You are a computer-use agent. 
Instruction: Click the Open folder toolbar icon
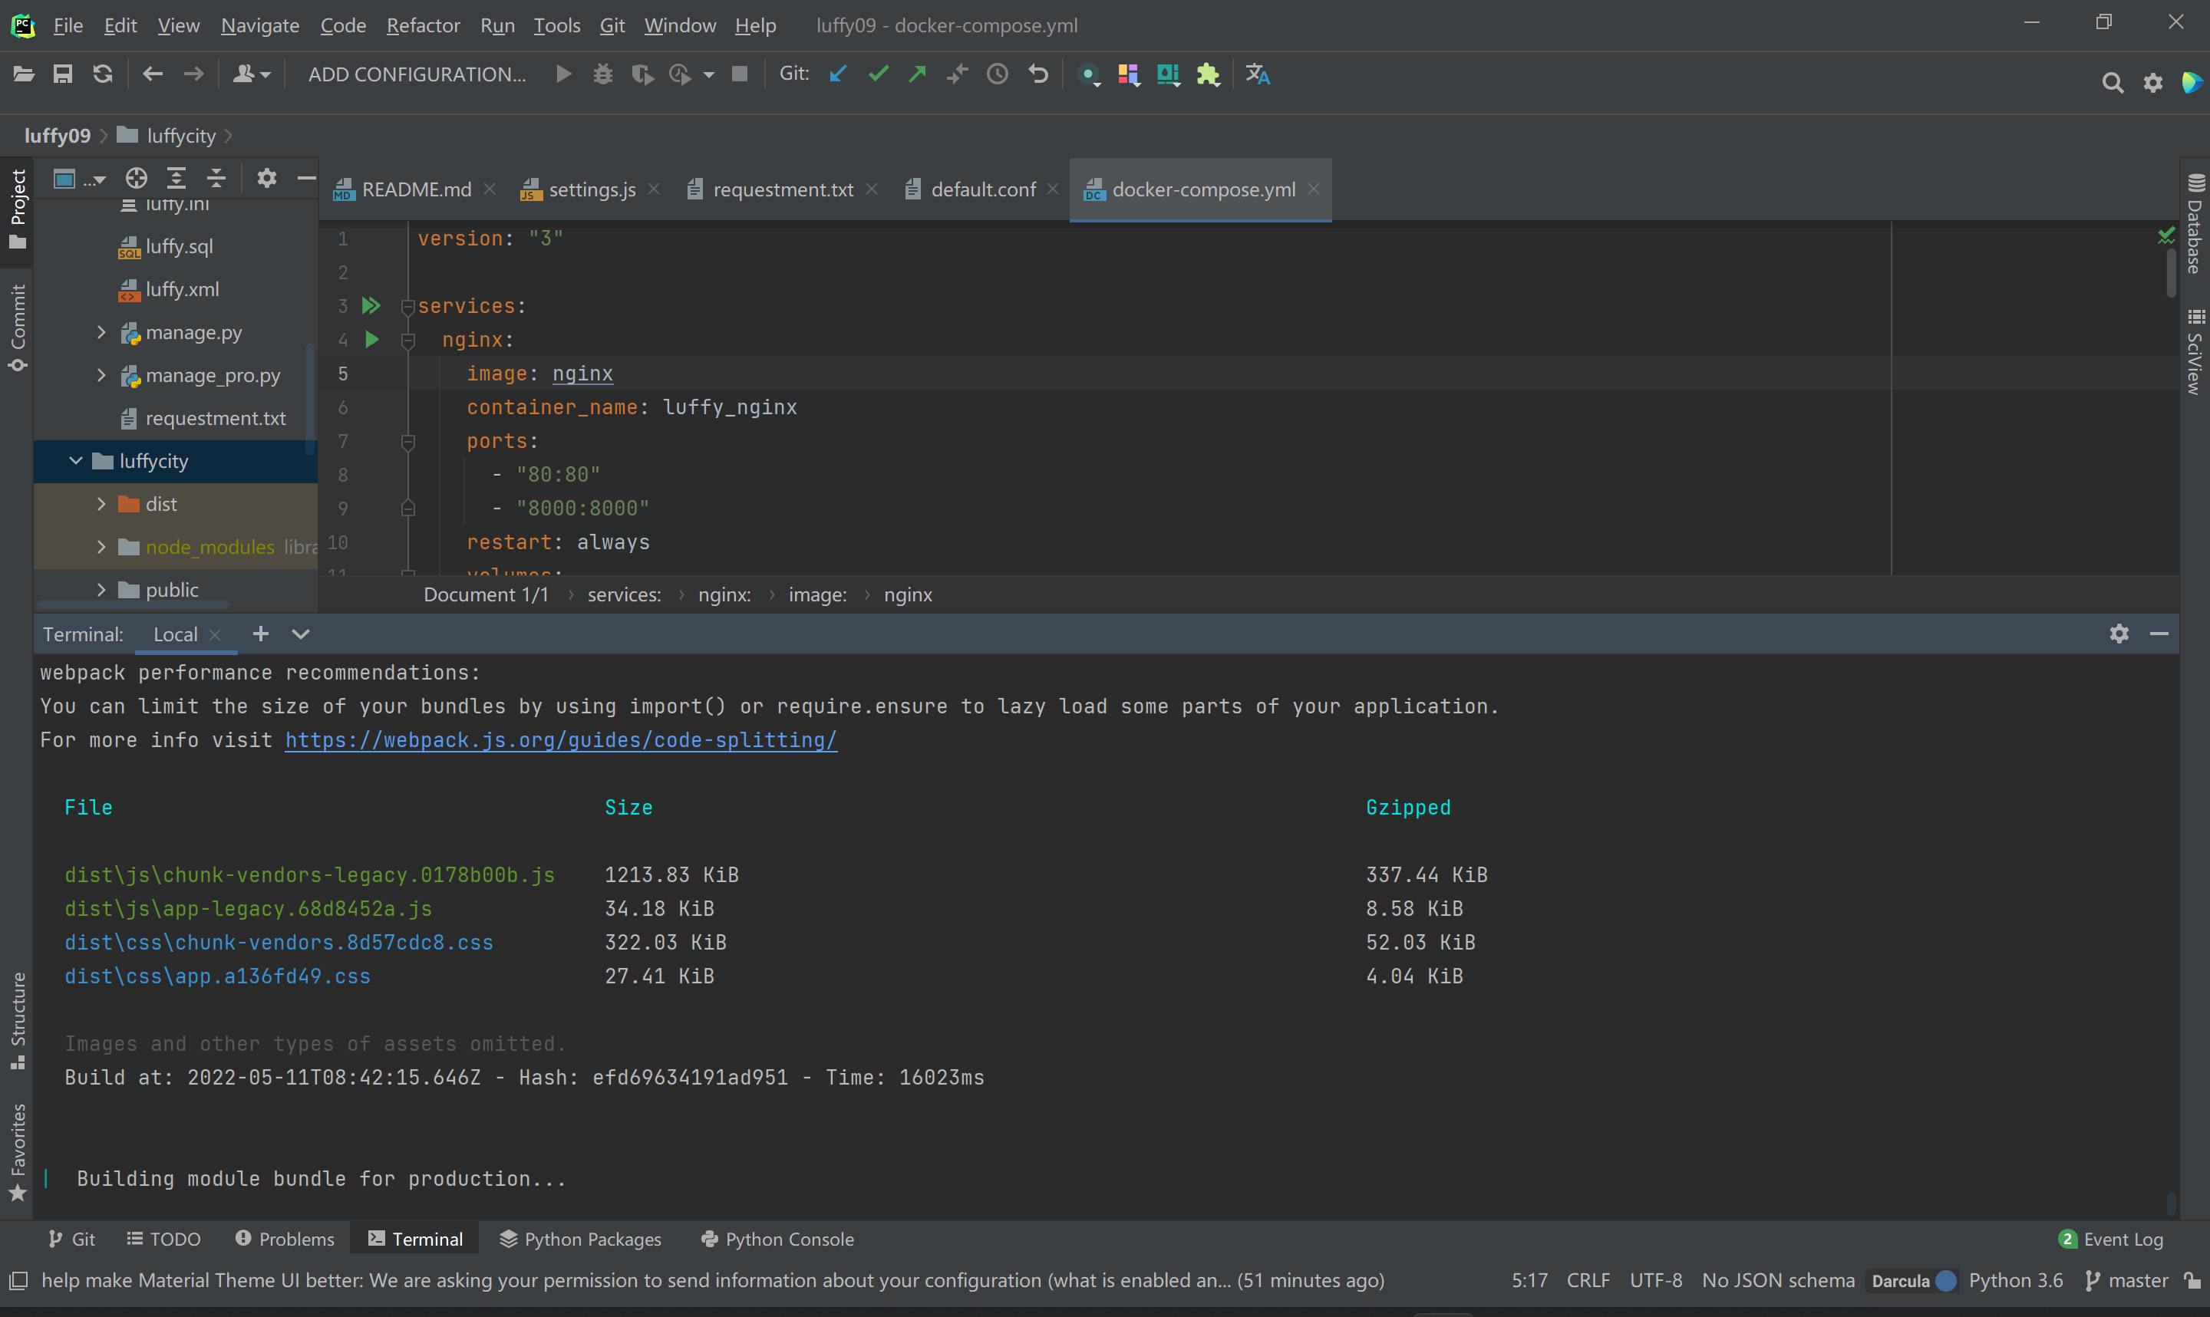(24, 74)
